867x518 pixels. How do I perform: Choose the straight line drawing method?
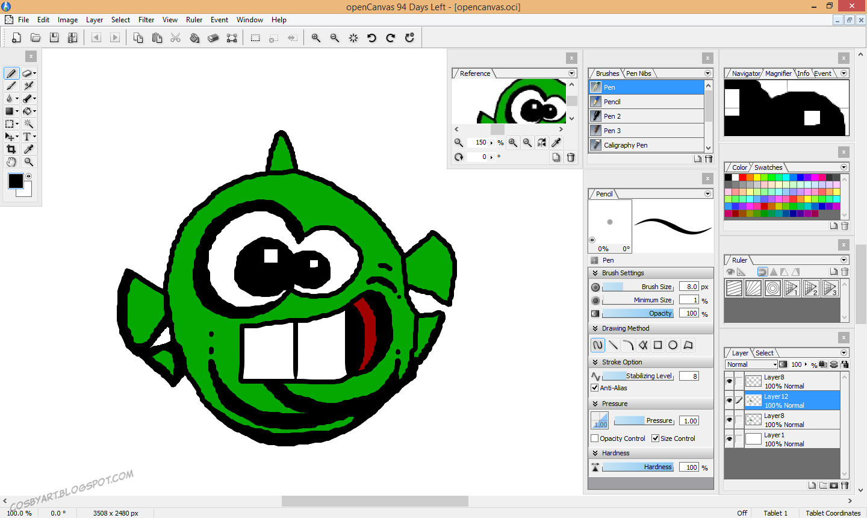click(613, 345)
